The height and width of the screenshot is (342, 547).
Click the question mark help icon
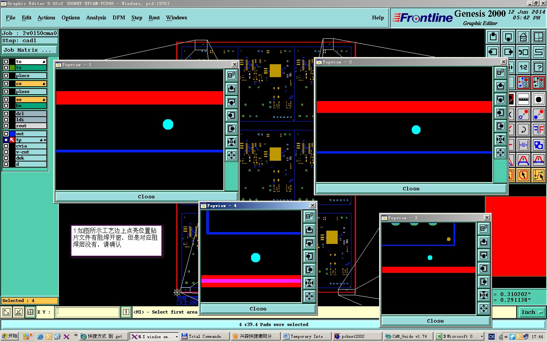coord(538,67)
